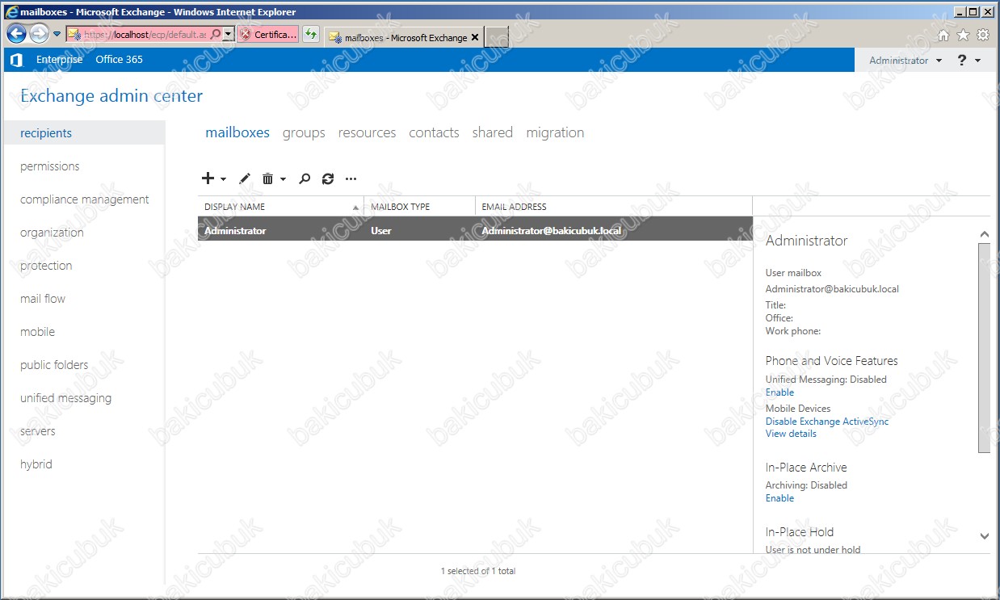Click Disable Exchange ActiveSync link
This screenshot has width=1000, height=600.
[827, 422]
